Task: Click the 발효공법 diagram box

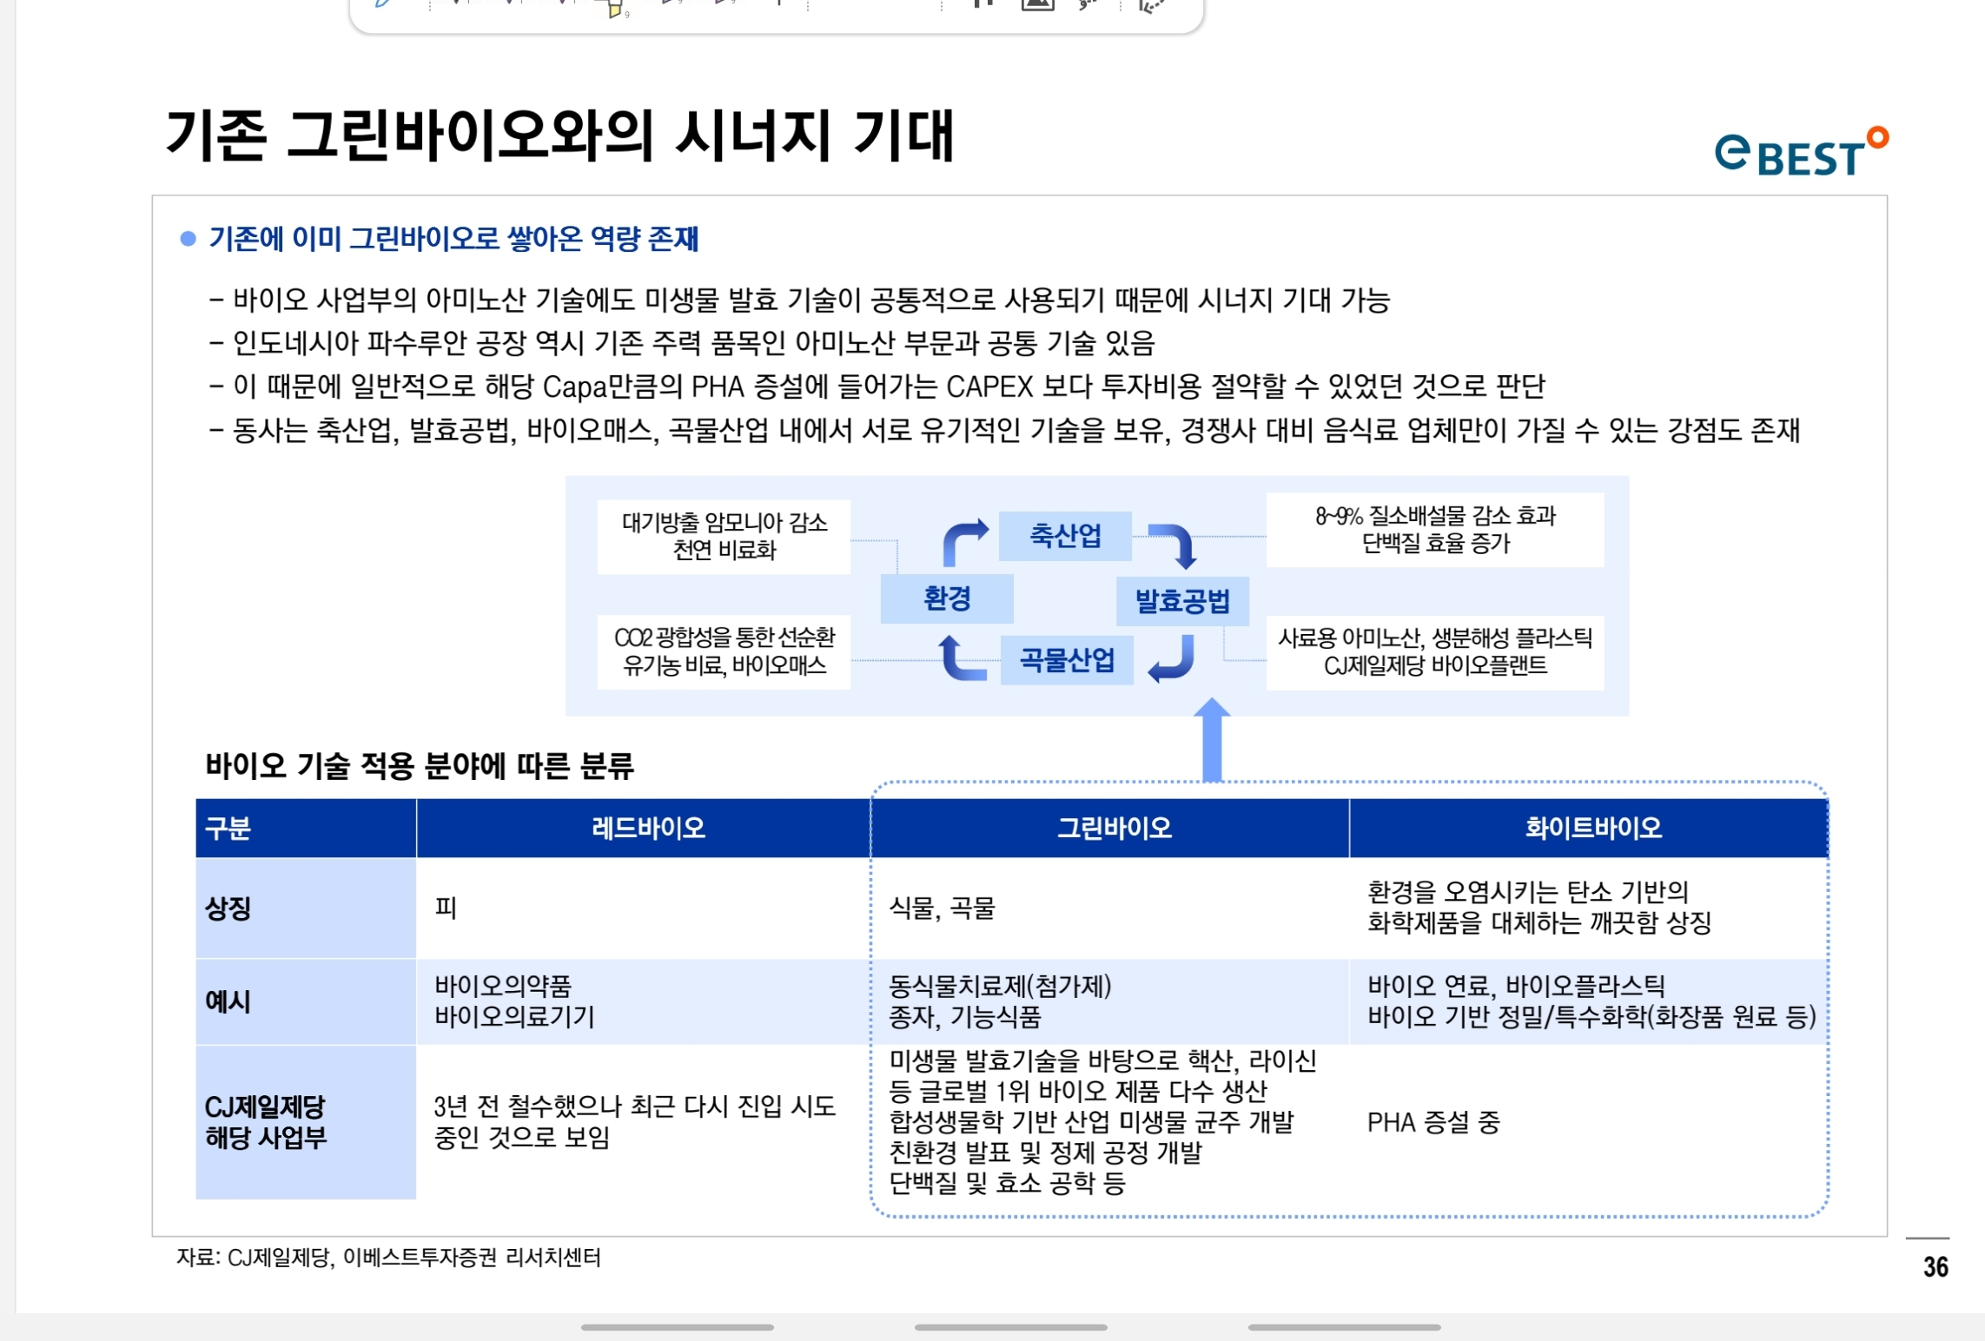Action: click(1182, 601)
